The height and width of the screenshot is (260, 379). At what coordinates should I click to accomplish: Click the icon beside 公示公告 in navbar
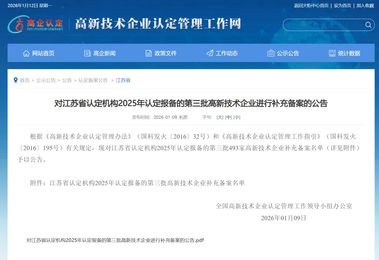coord(271,53)
